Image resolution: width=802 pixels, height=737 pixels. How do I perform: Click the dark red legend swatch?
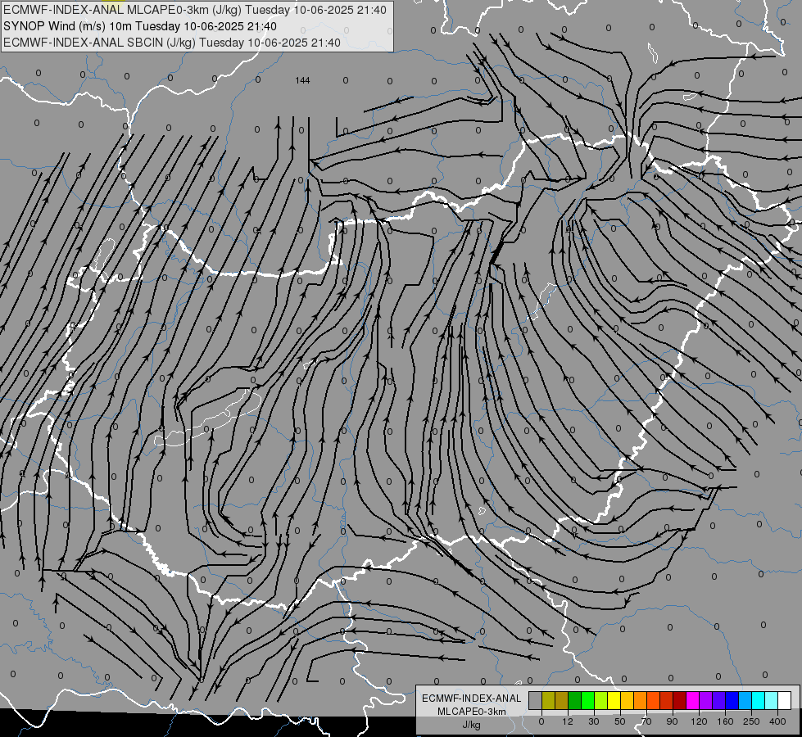(x=680, y=700)
